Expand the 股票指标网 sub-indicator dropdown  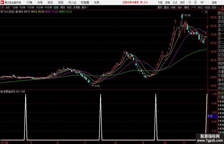tap(1, 92)
